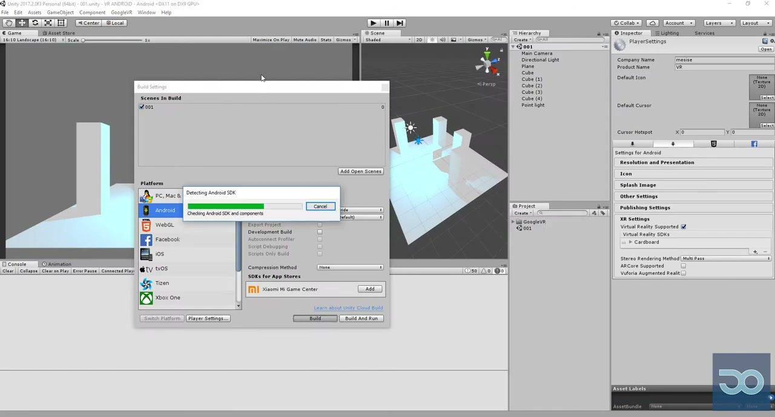Open the Account dropdown
Image resolution: width=775 pixels, height=417 pixels.
click(678, 23)
